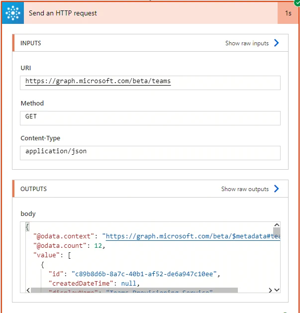Click the createdDateTime null value
Screen dimensions: 300x313
pos(128,284)
